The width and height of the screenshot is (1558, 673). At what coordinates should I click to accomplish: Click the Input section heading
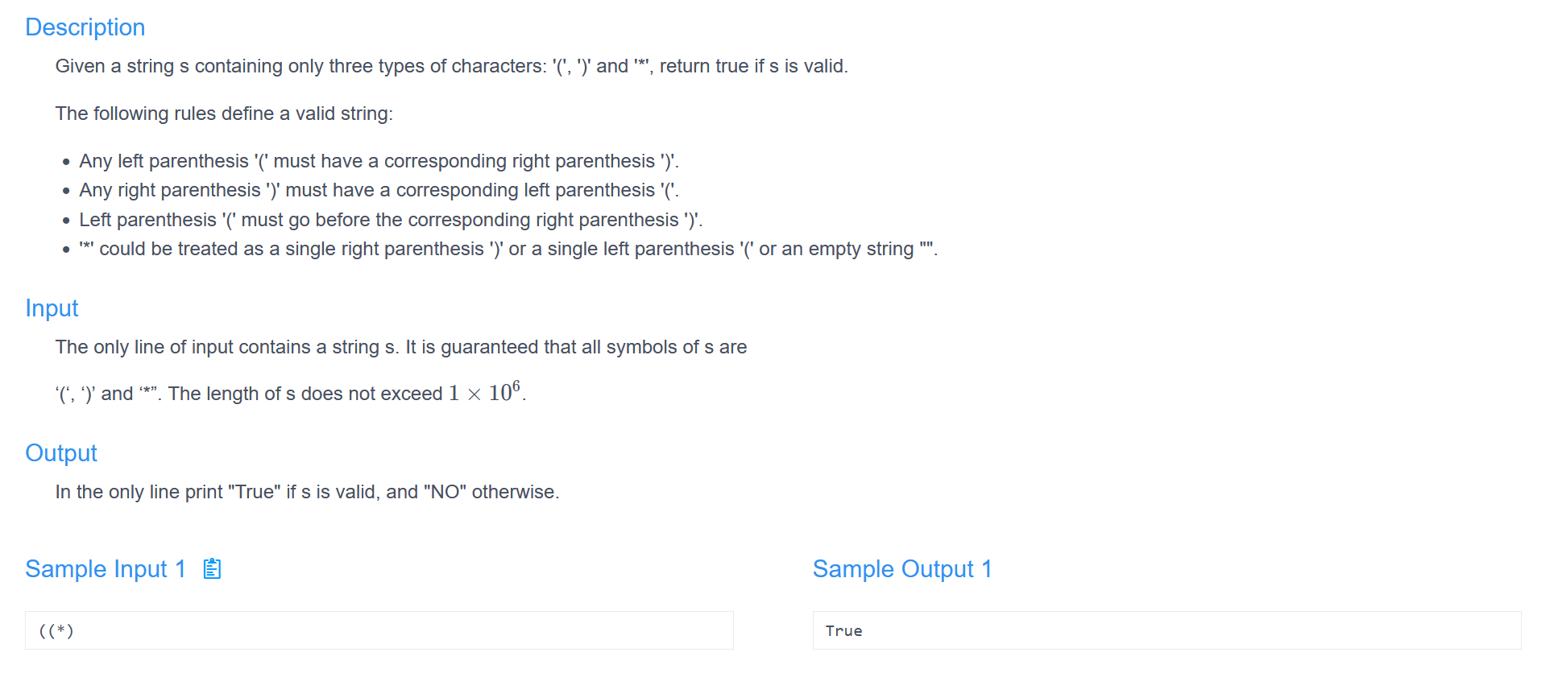pos(52,308)
